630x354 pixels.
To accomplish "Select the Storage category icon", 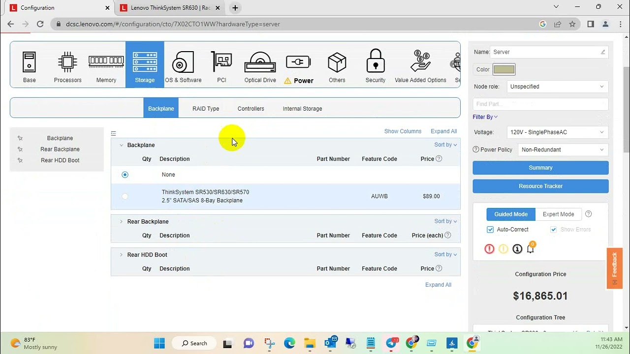I will click(x=145, y=65).
